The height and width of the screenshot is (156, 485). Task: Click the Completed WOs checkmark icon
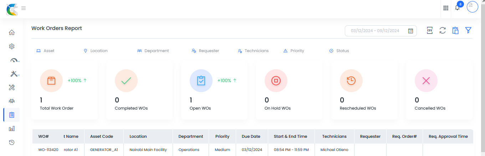pyautogui.click(x=126, y=81)
